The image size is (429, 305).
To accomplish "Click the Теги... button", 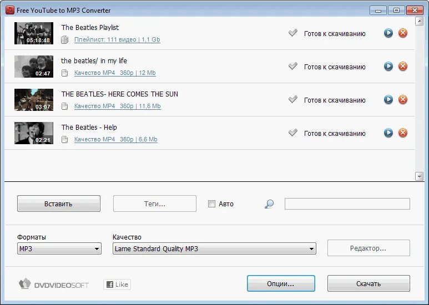I will [155, 204].
